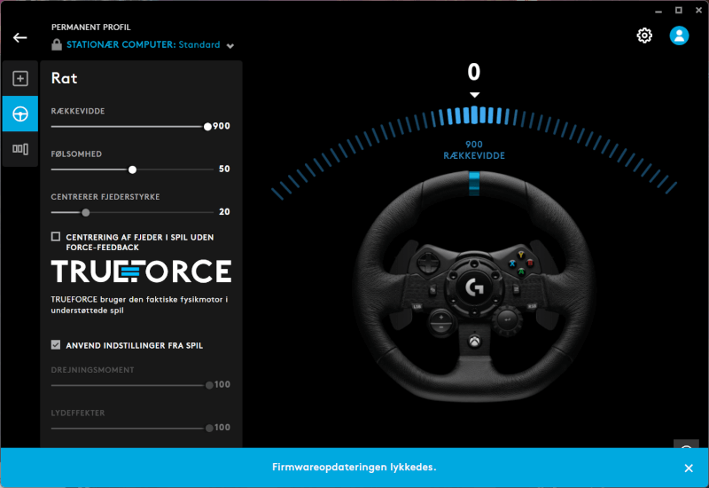The width and height of the screenshot is (709, 488).
Task: Click the 900 RÆKKEVIDDE label under arc
Action: 474,150
